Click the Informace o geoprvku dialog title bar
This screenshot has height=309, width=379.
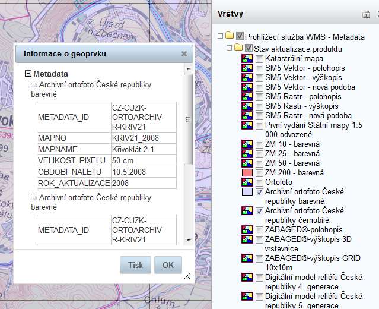(104, 53)
